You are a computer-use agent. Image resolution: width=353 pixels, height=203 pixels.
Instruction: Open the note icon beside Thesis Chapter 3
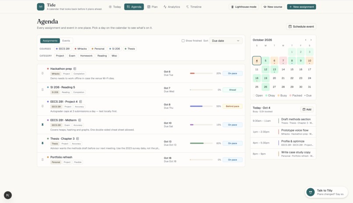coord(78,139)
